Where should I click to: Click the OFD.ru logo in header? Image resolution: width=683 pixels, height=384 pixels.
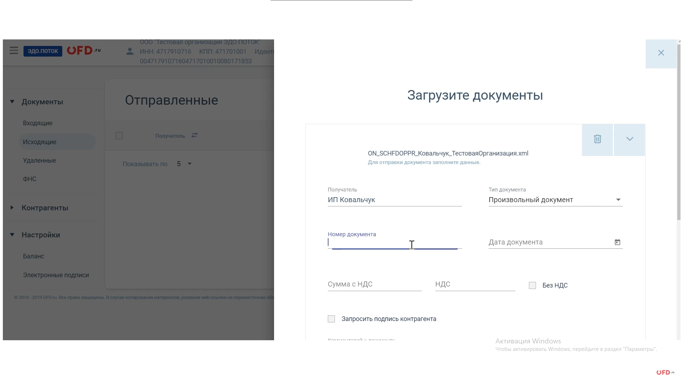pyautogui.click(x=84, y=51)
